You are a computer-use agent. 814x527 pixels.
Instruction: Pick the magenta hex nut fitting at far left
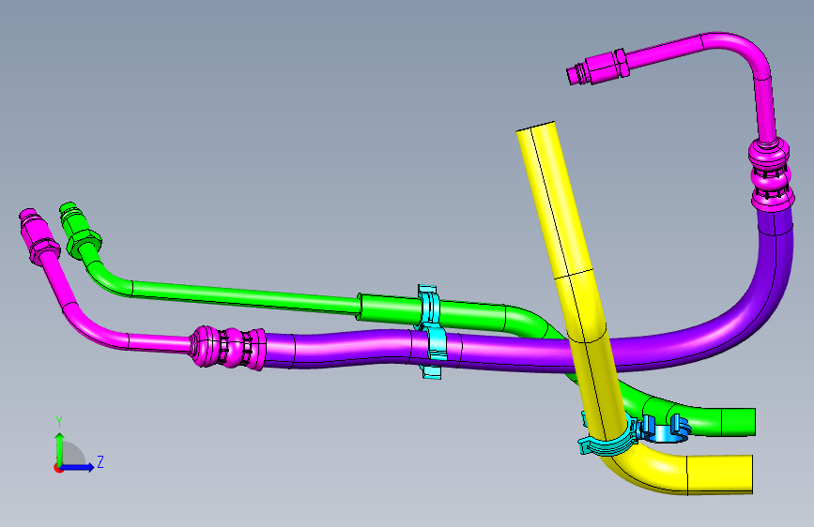pyautogui.click(x=38, y=236)
